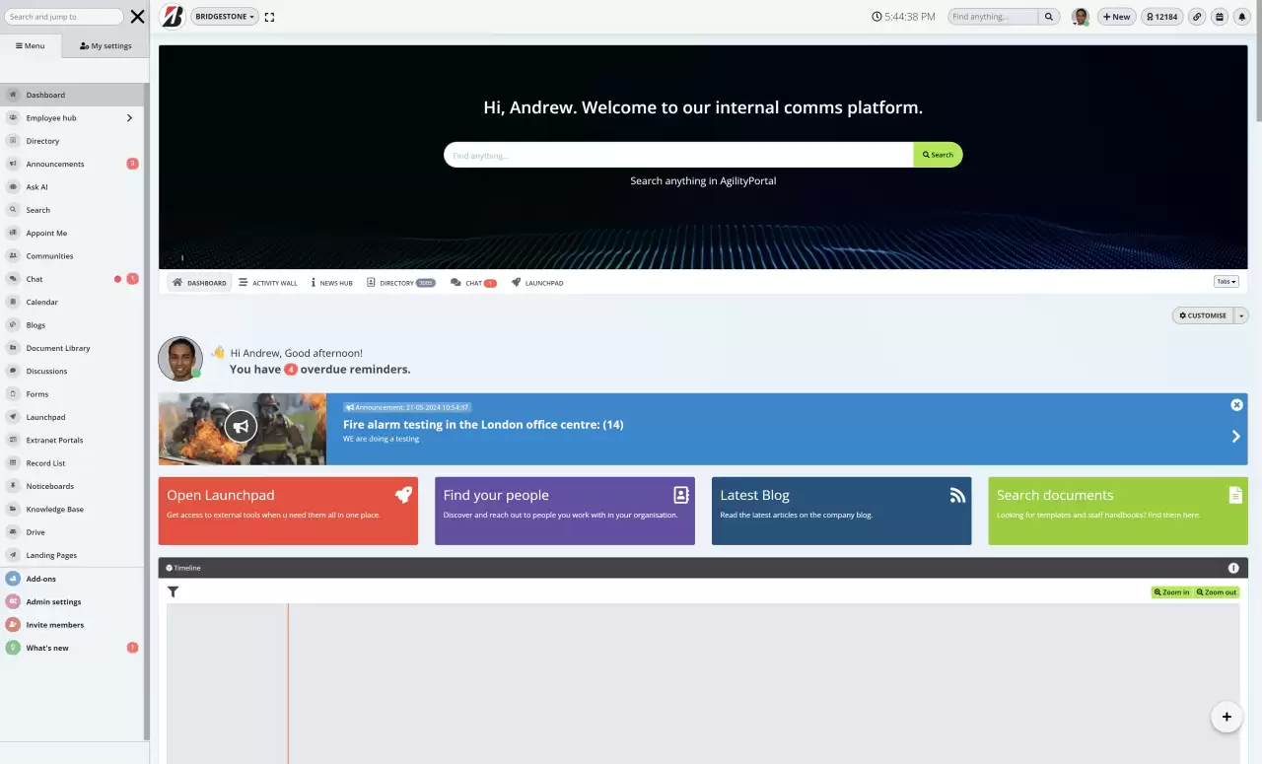Click the floating plus button on the timeline

pyautogui.click(x=1227, y=717)
